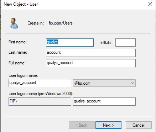Click the User logon name (pre-Windows 2000) label
This screenshot has width=156, height=132.
click(41, 94)
